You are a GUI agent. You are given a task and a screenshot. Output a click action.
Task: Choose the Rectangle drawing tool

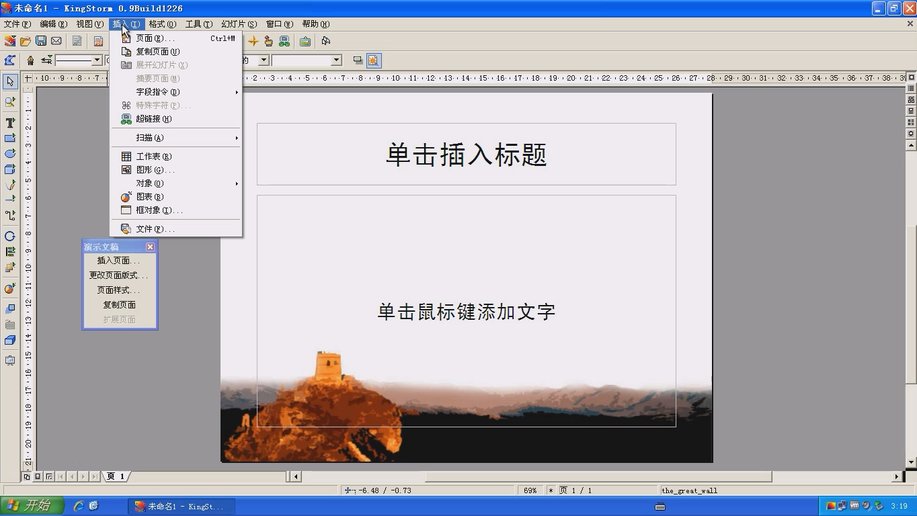(x=10, y=138)
